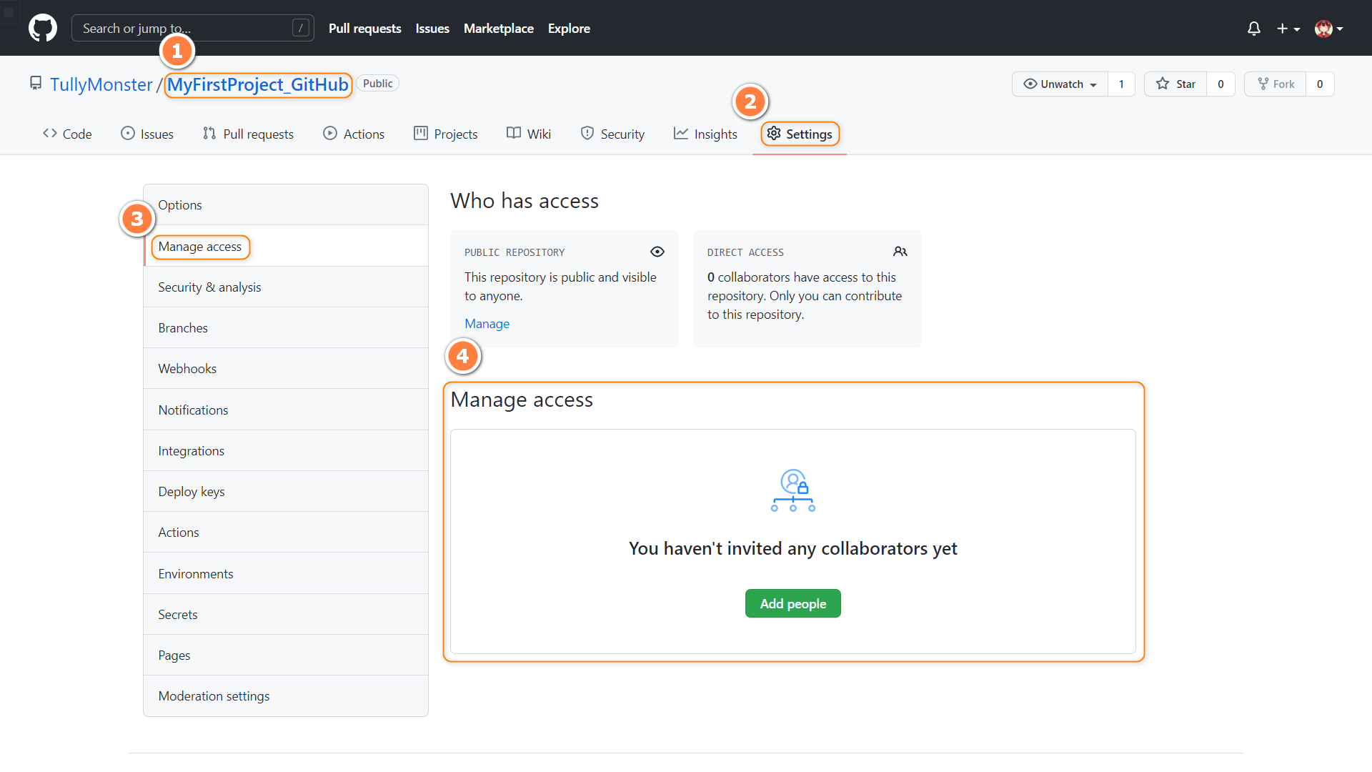Click the Security tab shield icon

pos(587,133)
